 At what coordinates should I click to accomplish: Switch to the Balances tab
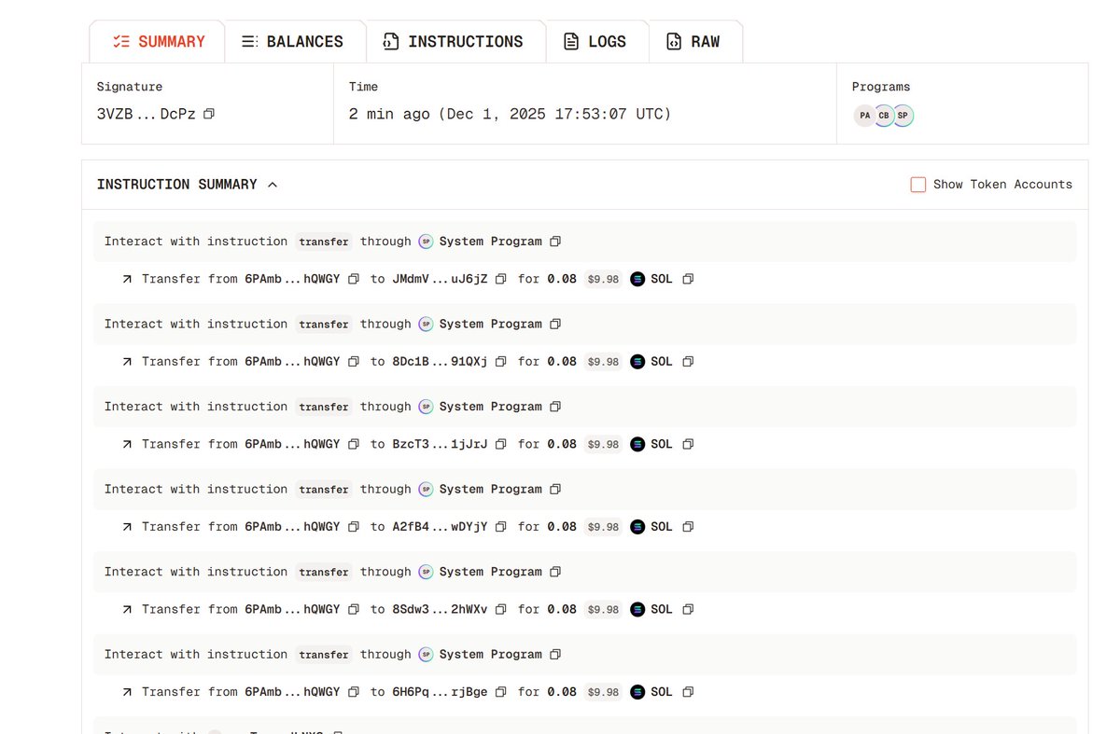click(292, 42)
